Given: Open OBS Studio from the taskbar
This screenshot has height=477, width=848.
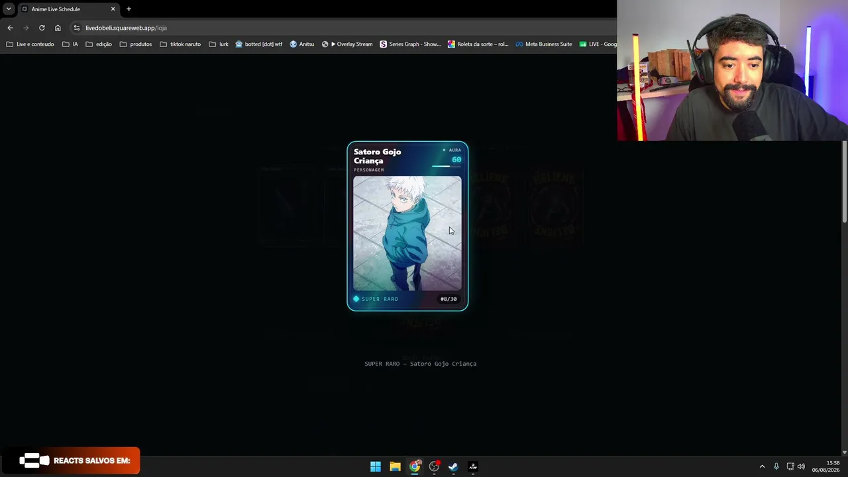Looking at the screenshot, I should [434, 466].
